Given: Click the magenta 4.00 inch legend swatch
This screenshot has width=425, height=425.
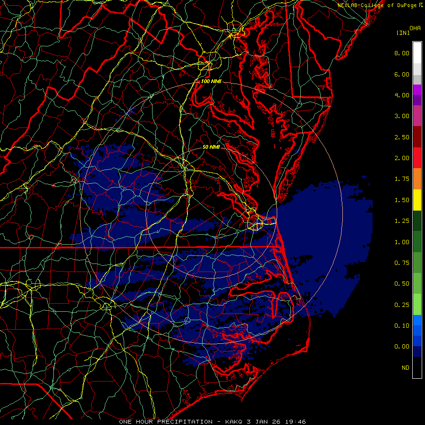Looking at the screenshot, I should coord(417,90).
